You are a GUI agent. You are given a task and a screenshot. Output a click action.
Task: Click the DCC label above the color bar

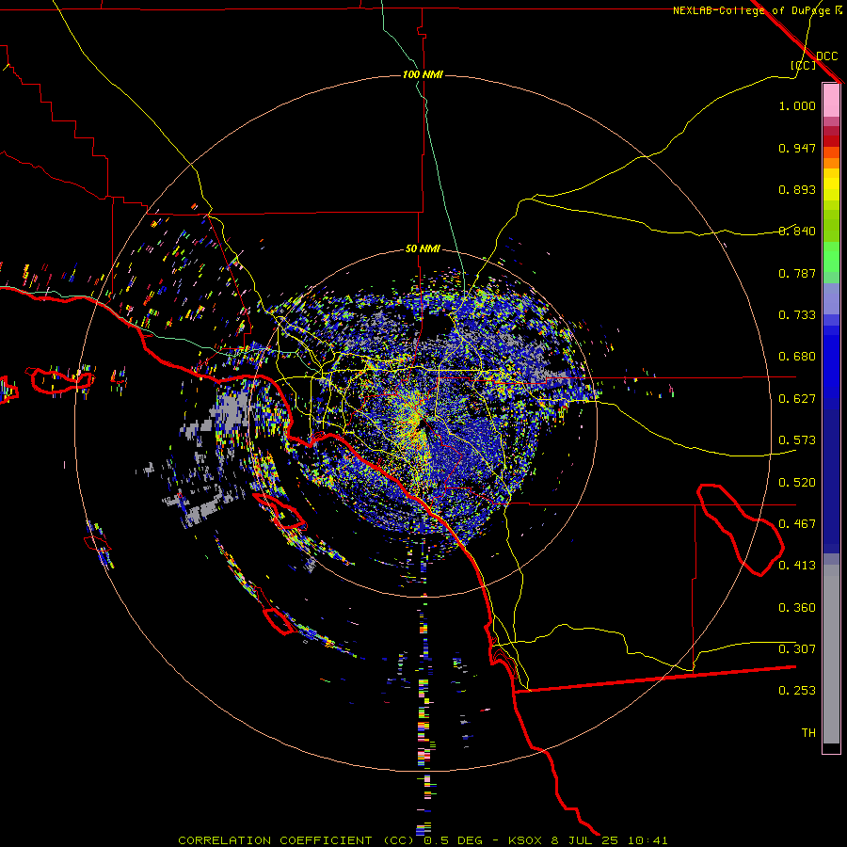pos(826,56)
